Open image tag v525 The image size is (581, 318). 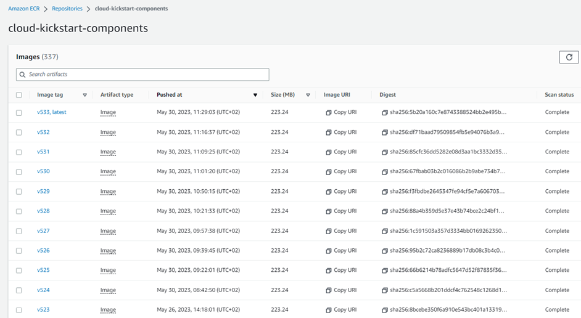coord(43,271)
